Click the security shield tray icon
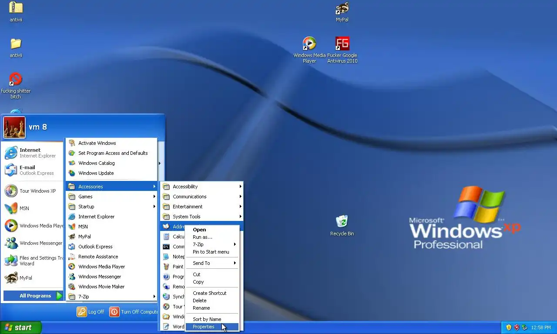 509,327
